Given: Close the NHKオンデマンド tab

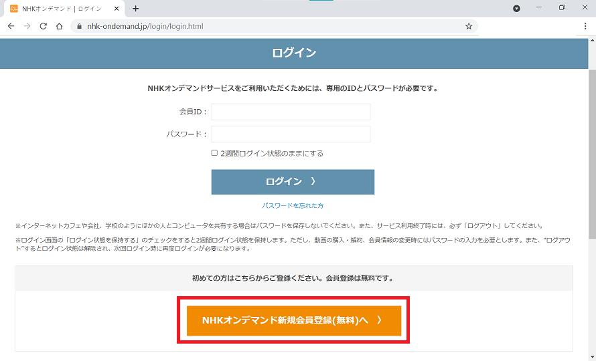Looking at the screenshot, I should [117, 8].
